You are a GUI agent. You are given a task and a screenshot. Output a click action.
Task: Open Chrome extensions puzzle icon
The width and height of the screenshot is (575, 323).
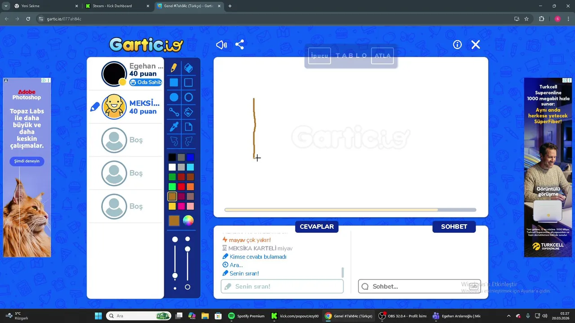(x=541, y=19)
